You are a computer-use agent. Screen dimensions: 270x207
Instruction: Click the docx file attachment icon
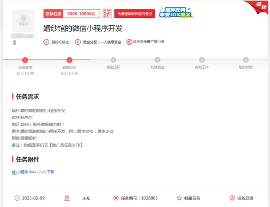pyautogui.click(x=14, y=172)
